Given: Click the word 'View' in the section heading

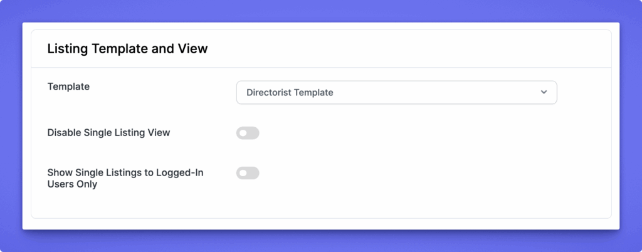Looking at the screenshot, I should click(194, 49).
